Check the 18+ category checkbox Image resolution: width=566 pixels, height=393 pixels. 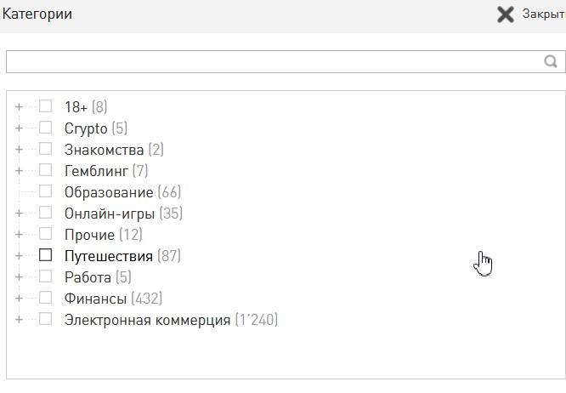coord(46,106)
